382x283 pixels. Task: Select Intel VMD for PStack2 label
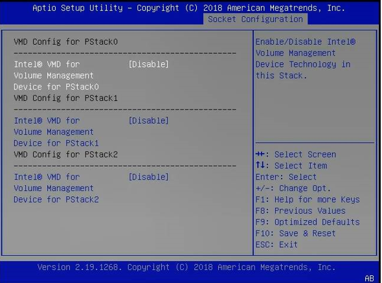pyautogui.click(x=56, y=188)
